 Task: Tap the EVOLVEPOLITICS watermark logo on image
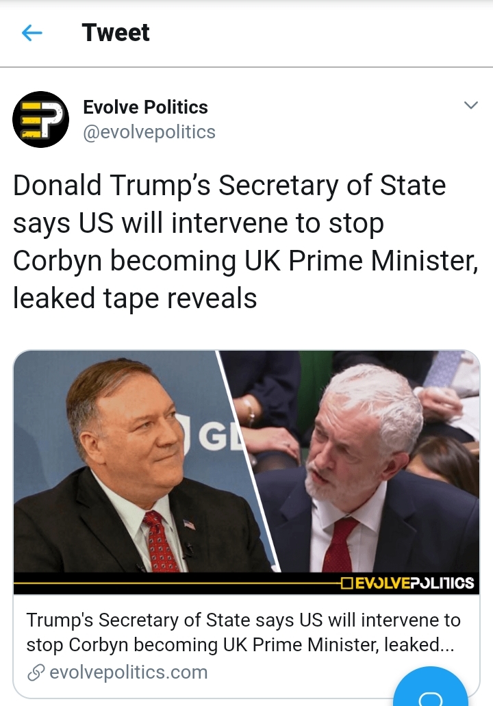pos(407,583)
